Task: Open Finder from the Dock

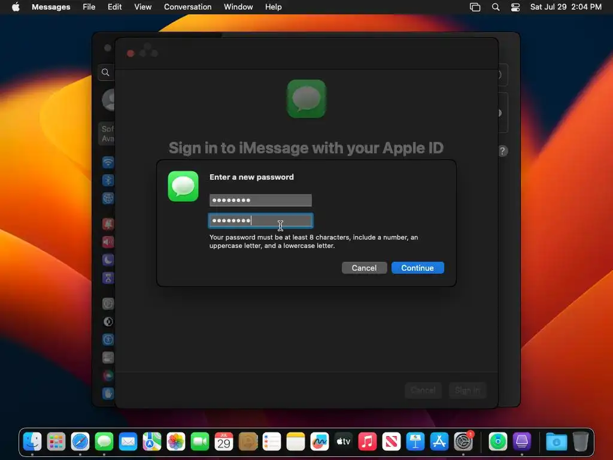Action: [x=32, y=441]
